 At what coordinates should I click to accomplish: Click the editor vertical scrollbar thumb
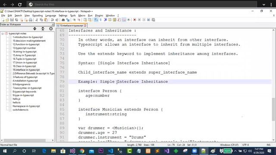tap(273, 109)
